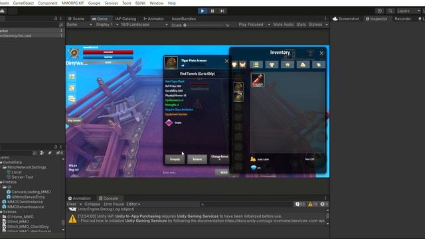Open the Window menu
The image size is (425, 239).
pos(157,3)
